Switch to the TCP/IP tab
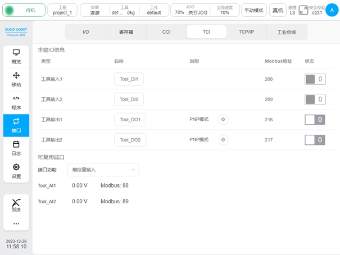Viewport: 340px width, 255px height. pyautogui.click(x=247, y=32)
